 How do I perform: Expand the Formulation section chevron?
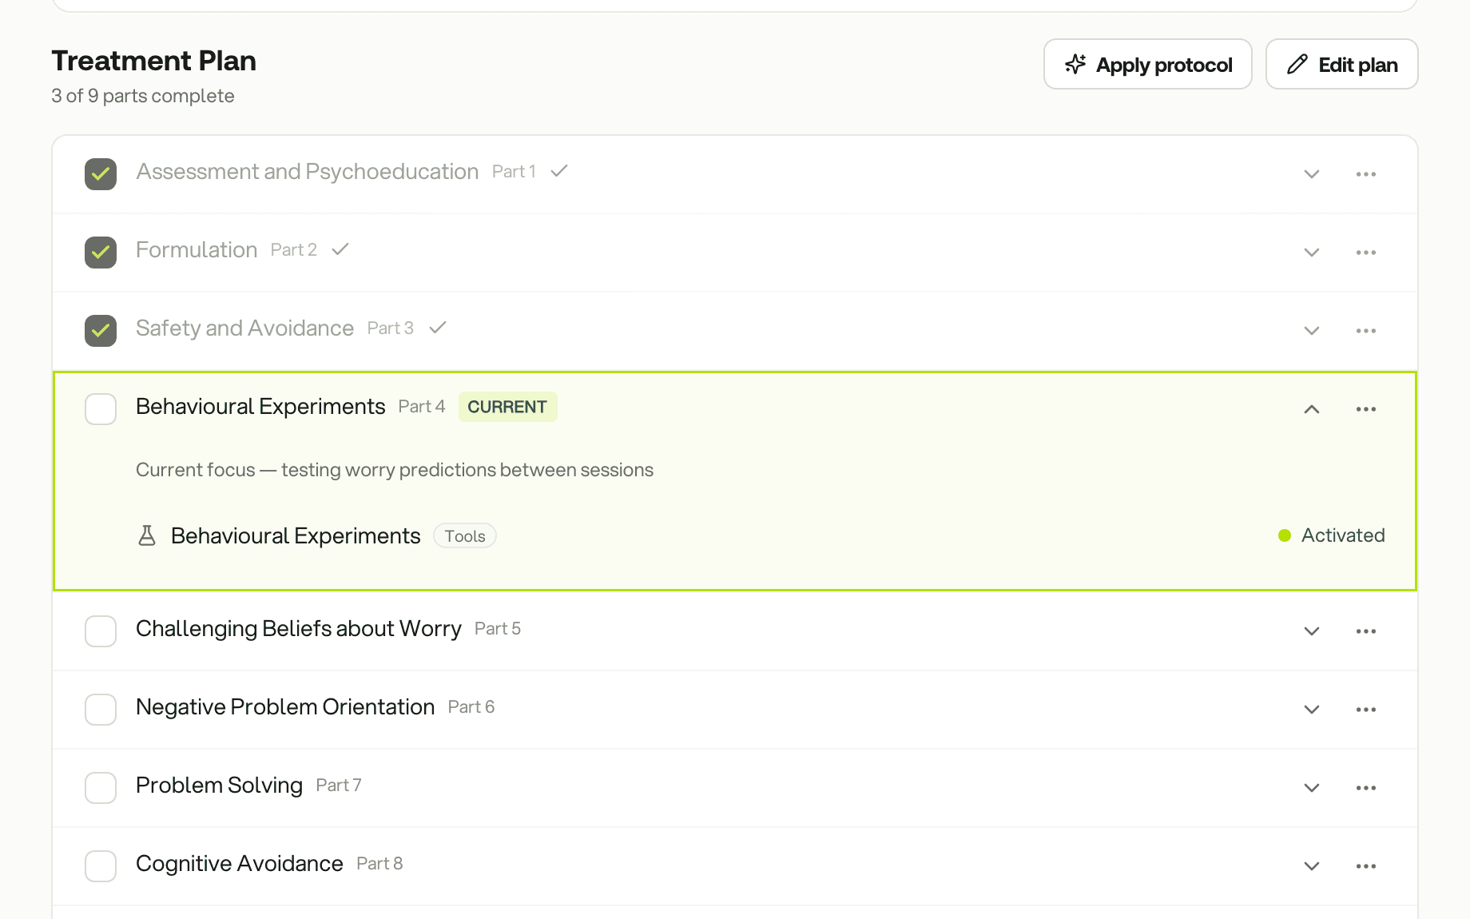tap(1312, 253)
